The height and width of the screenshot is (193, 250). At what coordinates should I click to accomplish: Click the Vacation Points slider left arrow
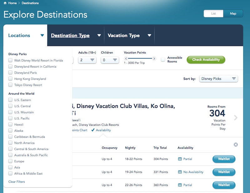tap(126, 58)
